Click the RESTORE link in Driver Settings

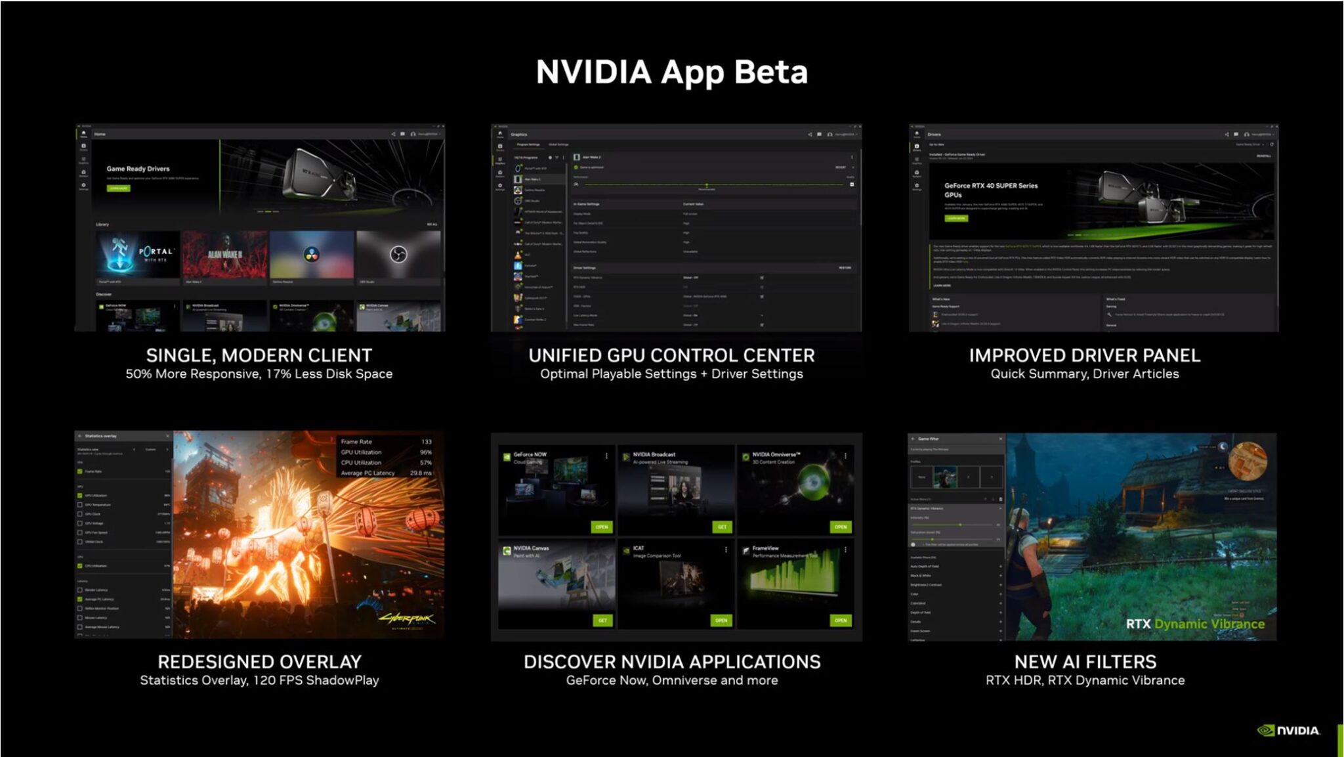pyautogui.click(x=845, y=268)
